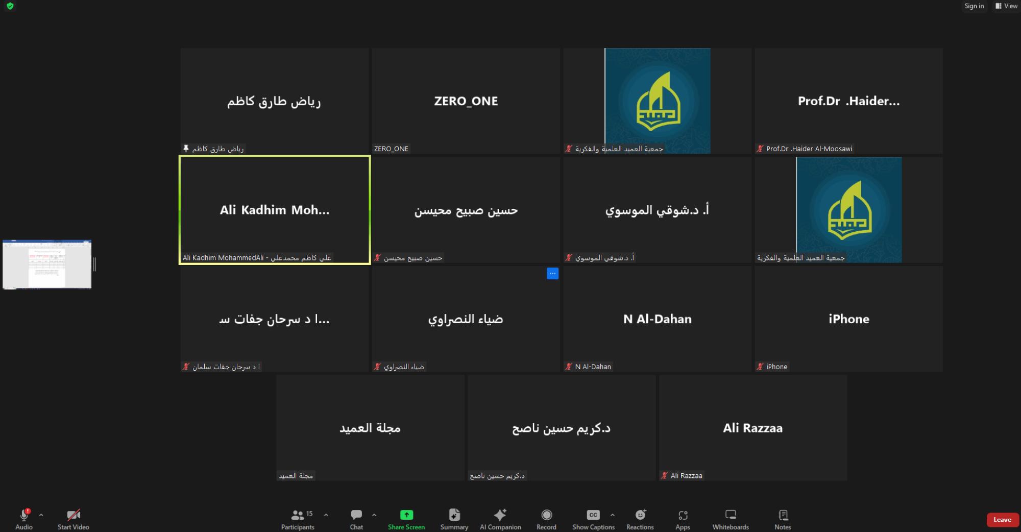The height and width of the screenshot is (532, 1021).
Task: Launch the AI Companion
Action: [500, 519]
